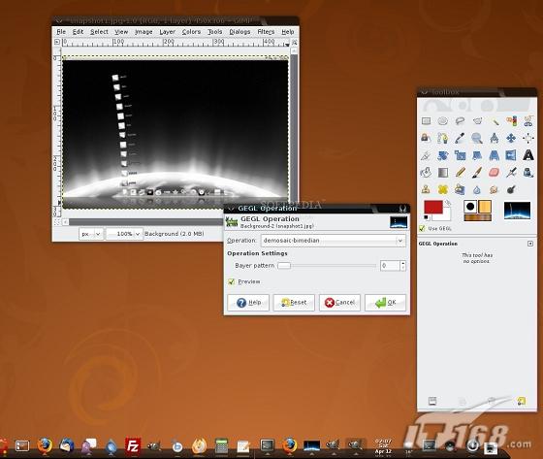Open the Edit menu

point(78,32)
